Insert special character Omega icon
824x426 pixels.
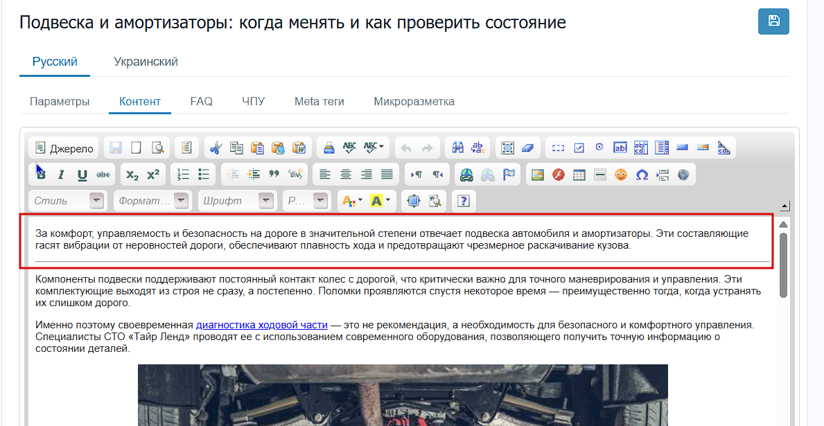(x=642, y=175)
